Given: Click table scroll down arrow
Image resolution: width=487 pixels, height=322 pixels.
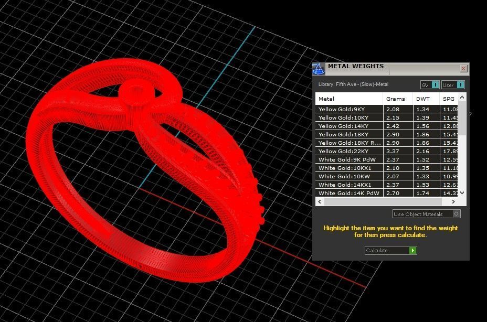Looking at the screenshot, I should 462,193.
